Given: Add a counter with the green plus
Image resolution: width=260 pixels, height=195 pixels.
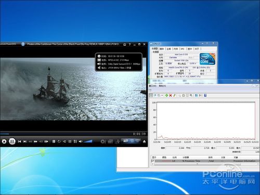Looking at the screenshot, I should (x=166, y=95).
